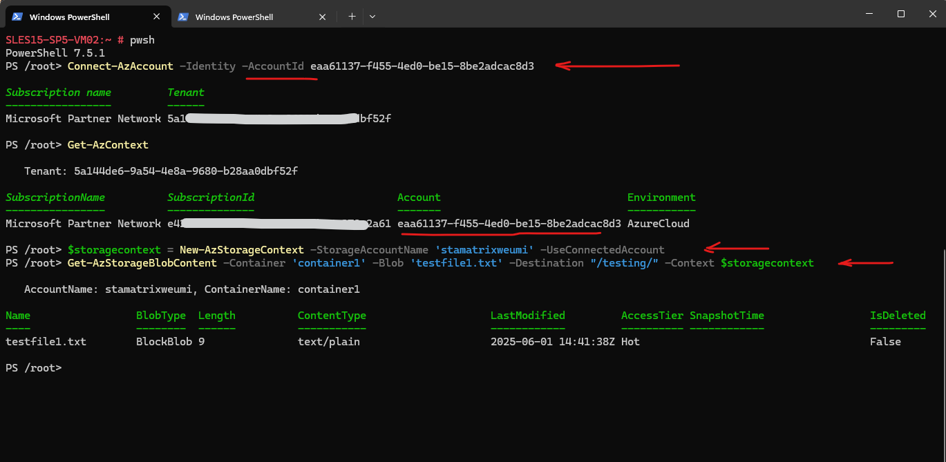Click 'Microsoft Partner Network' under SubscriptionName
946x462 pixels.
click(83, 224)
